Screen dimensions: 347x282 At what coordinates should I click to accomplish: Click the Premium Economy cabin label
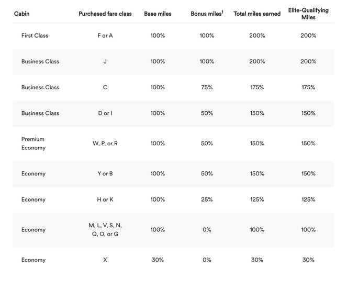point(33,143)
